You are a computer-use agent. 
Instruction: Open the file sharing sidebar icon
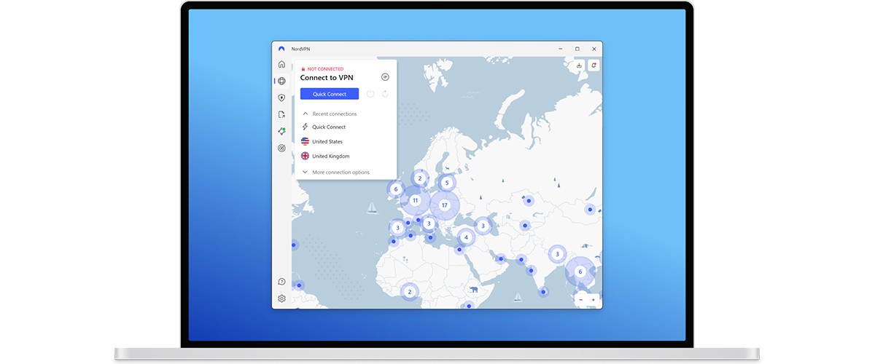click(281, 114)
